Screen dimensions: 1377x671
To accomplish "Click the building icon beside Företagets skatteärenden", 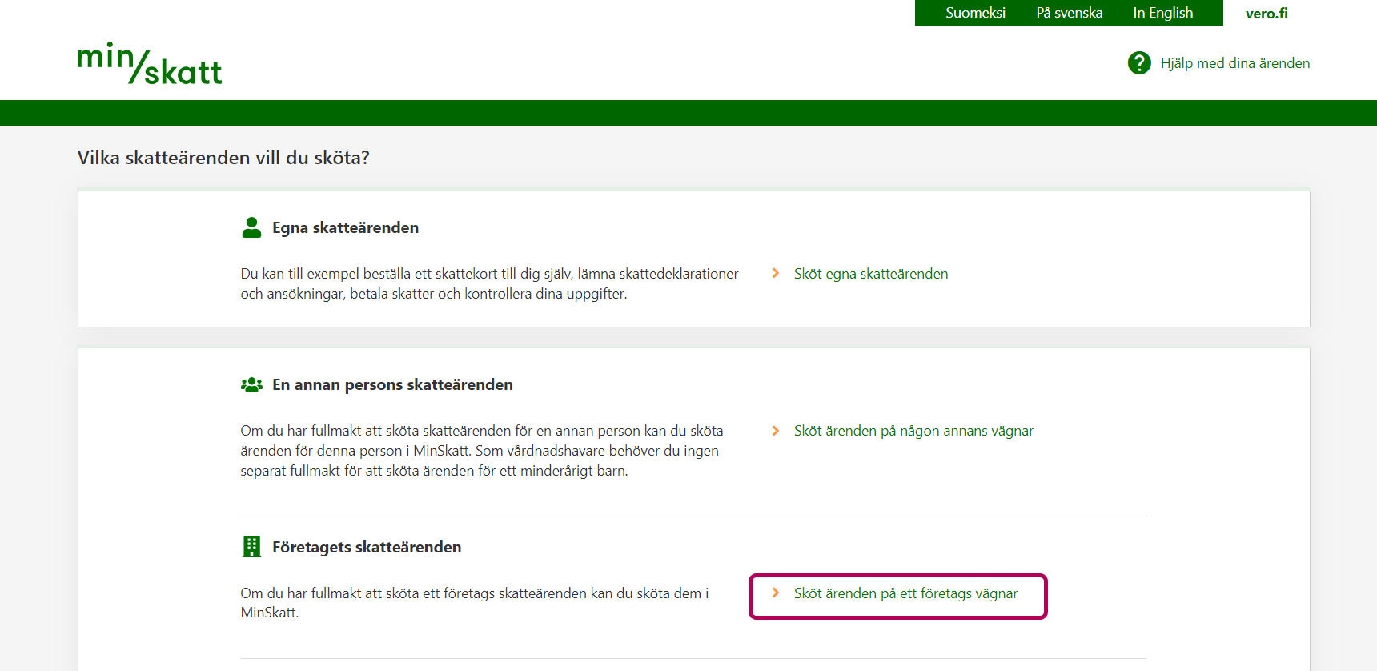I will pyautogui.click(x=251, y=547).
